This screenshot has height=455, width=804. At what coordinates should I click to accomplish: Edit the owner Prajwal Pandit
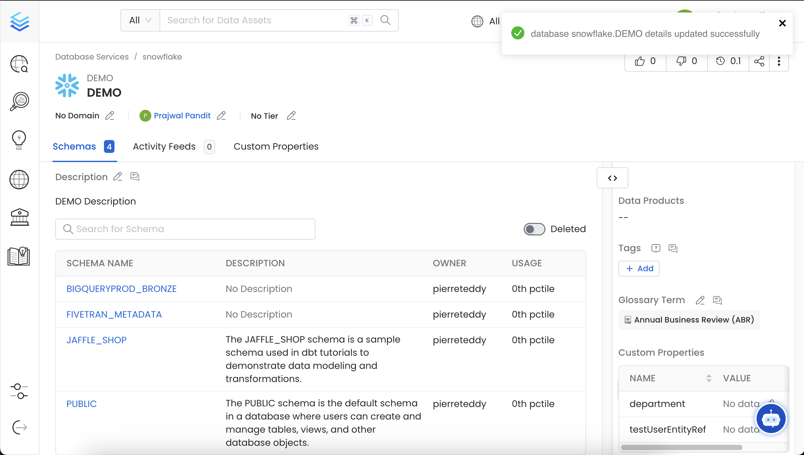pos(221,116)
